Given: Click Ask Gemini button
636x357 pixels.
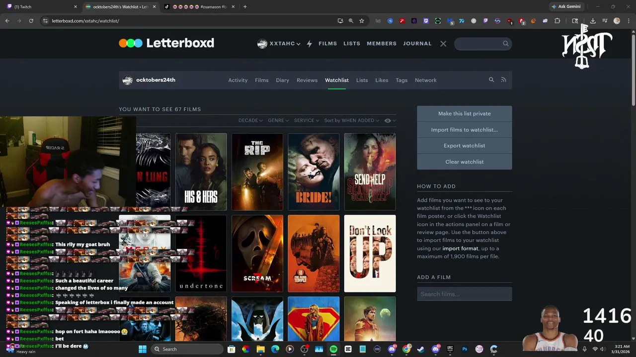Looking at the screenshot, I should pos(565,7).
